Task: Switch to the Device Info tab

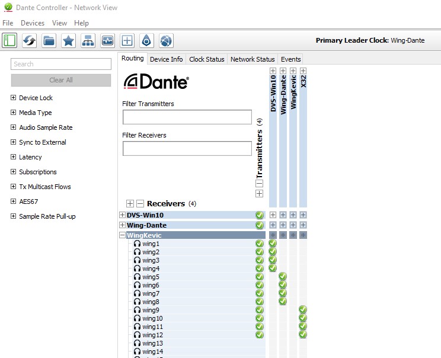Action: [x=166, y=59]
